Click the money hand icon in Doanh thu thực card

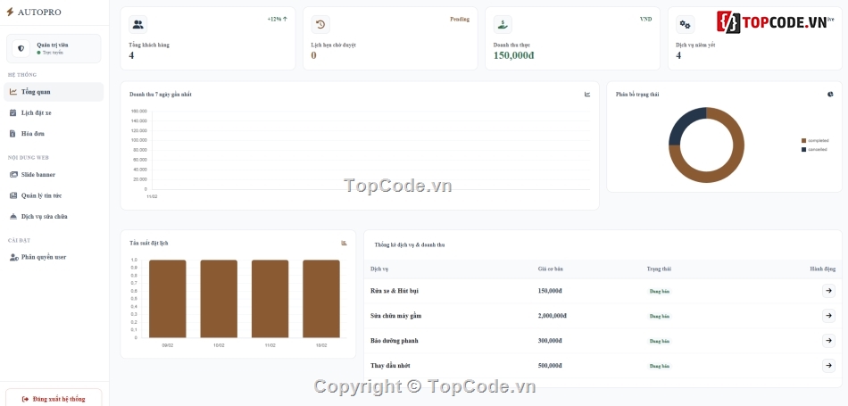point(503,24)
